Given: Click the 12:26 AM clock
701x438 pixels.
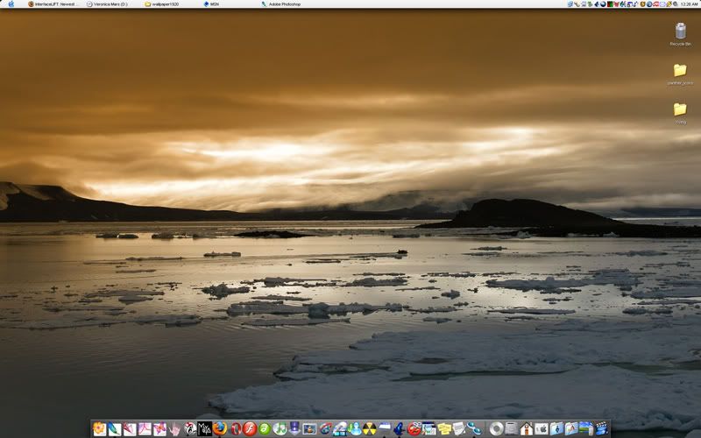Looking at the screenshot, I should pos(689,4).
